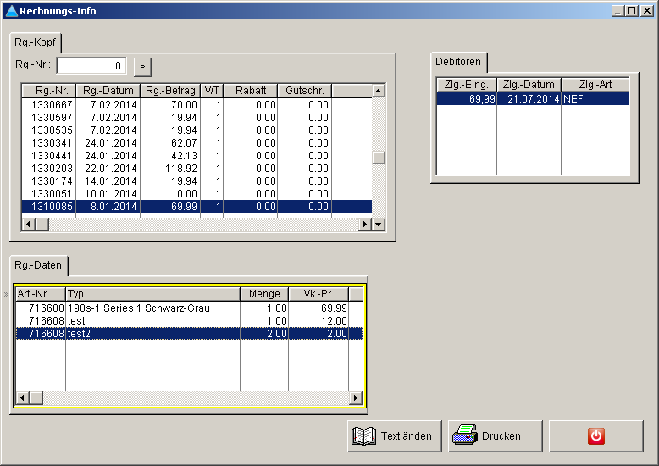Click the amount 62.07 cell
659x466 pixels.
point(170,143)
